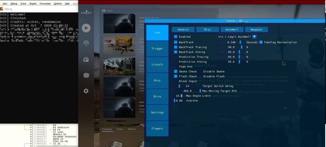
Task: Enable the Team Aim checkbox
Action: 176,67
